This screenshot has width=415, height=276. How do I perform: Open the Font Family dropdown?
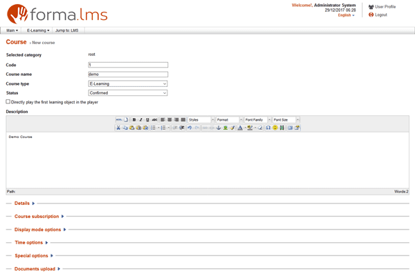coord(257,120)
